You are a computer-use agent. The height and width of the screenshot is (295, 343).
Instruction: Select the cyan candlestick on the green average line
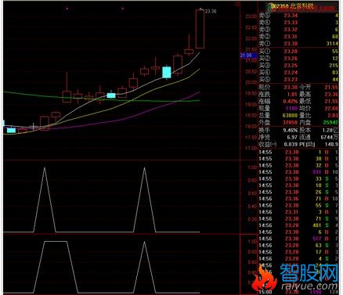click(x=111, y=95)
